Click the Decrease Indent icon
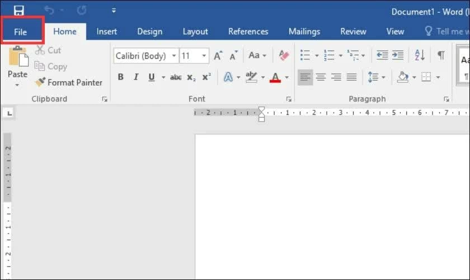470x280 pixels. coord(382,55)
